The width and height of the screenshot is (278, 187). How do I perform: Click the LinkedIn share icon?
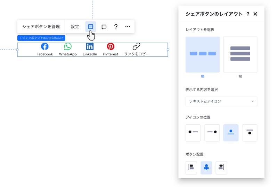coord(90,46)
